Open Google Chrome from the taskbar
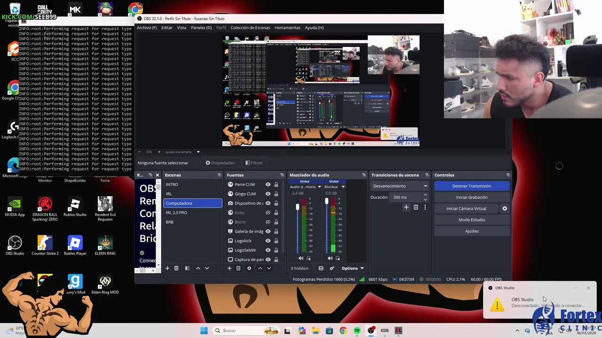 click(343, 330)
